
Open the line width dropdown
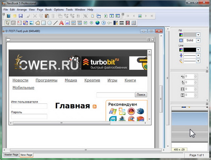coord(198,55)
